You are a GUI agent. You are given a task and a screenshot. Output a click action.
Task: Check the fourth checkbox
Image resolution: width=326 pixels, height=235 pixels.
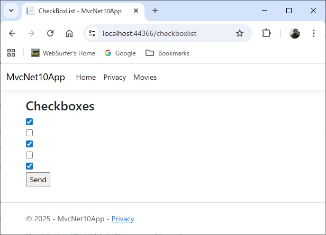click(x=29, y=155)
